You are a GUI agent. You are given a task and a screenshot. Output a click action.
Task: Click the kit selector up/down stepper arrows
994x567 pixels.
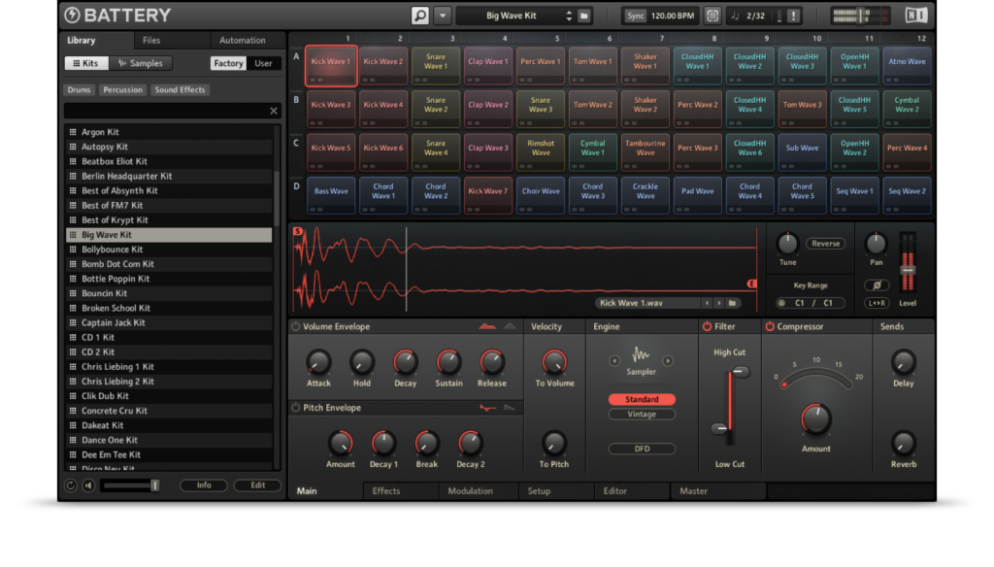pyautogui.click(x=569, y=14)
